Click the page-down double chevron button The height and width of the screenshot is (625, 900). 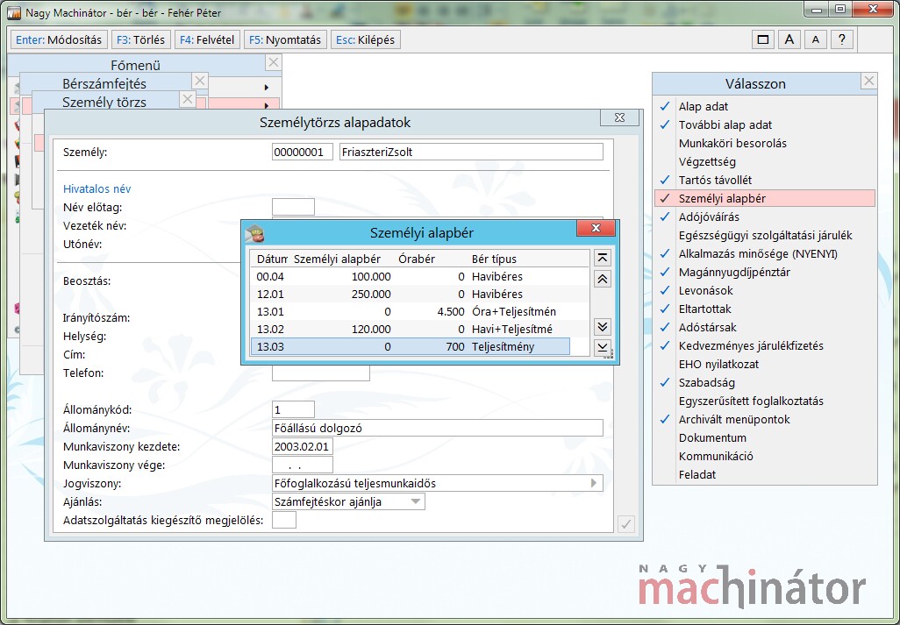click(602, 327)
